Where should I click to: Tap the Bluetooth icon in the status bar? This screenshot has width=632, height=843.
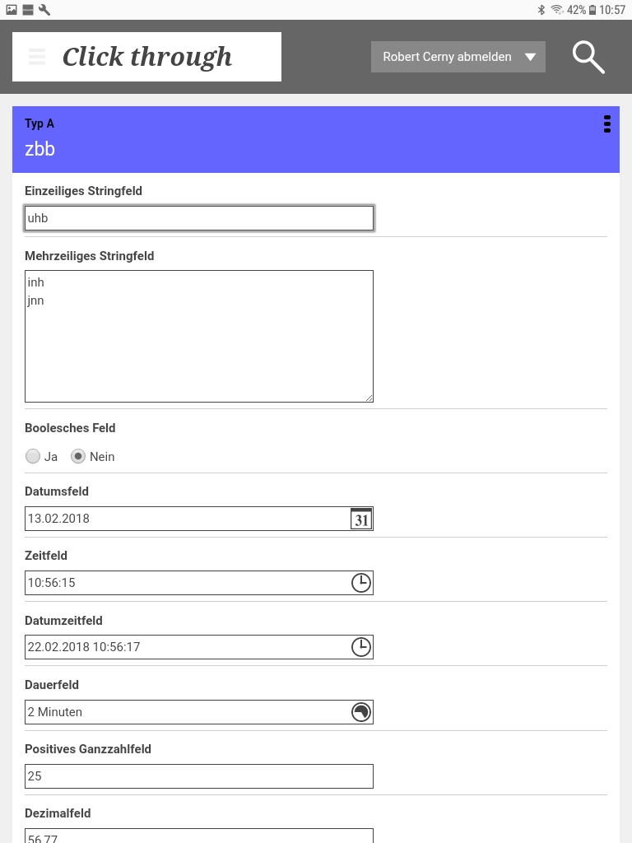click(x=541, y=10)
